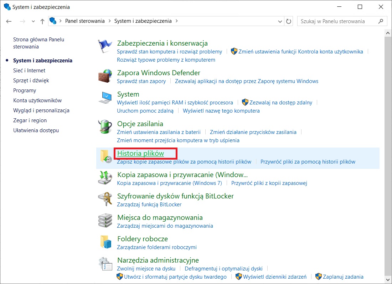
Task: Click the Kopia zapasowa i przywracanie icon
Action: [105, 178]
